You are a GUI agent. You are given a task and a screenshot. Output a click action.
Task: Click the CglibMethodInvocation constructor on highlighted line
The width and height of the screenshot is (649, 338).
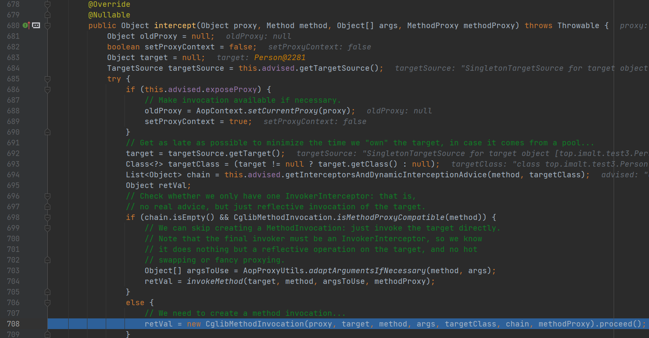[x=255, y=324]
